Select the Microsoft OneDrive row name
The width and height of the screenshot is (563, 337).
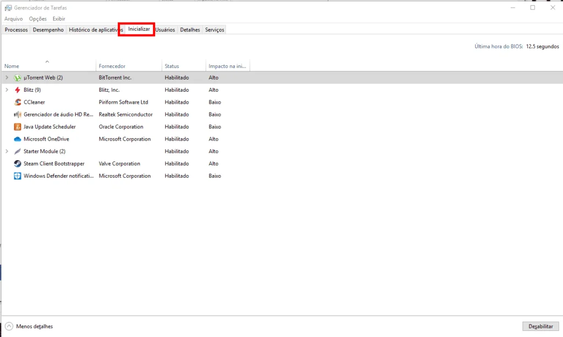[x=46, y=139]
